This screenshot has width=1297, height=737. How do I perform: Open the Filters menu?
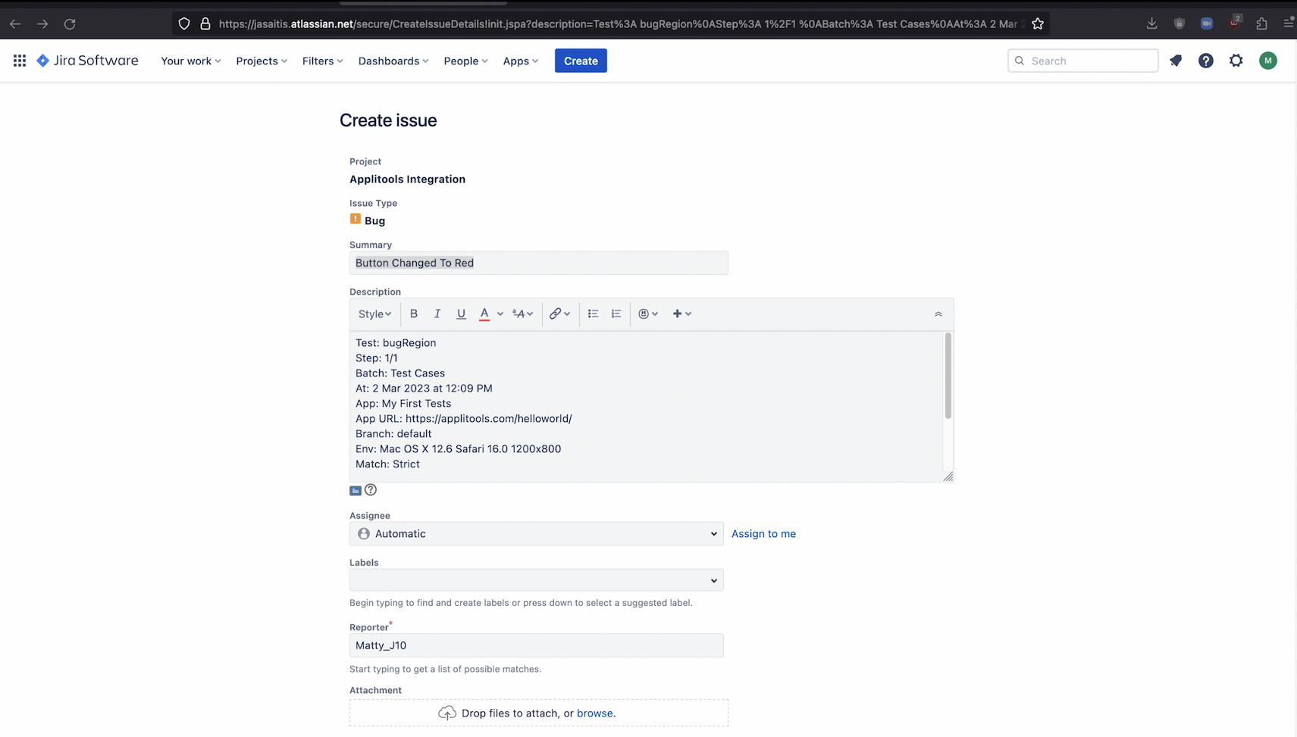click(x=323, y=61)
